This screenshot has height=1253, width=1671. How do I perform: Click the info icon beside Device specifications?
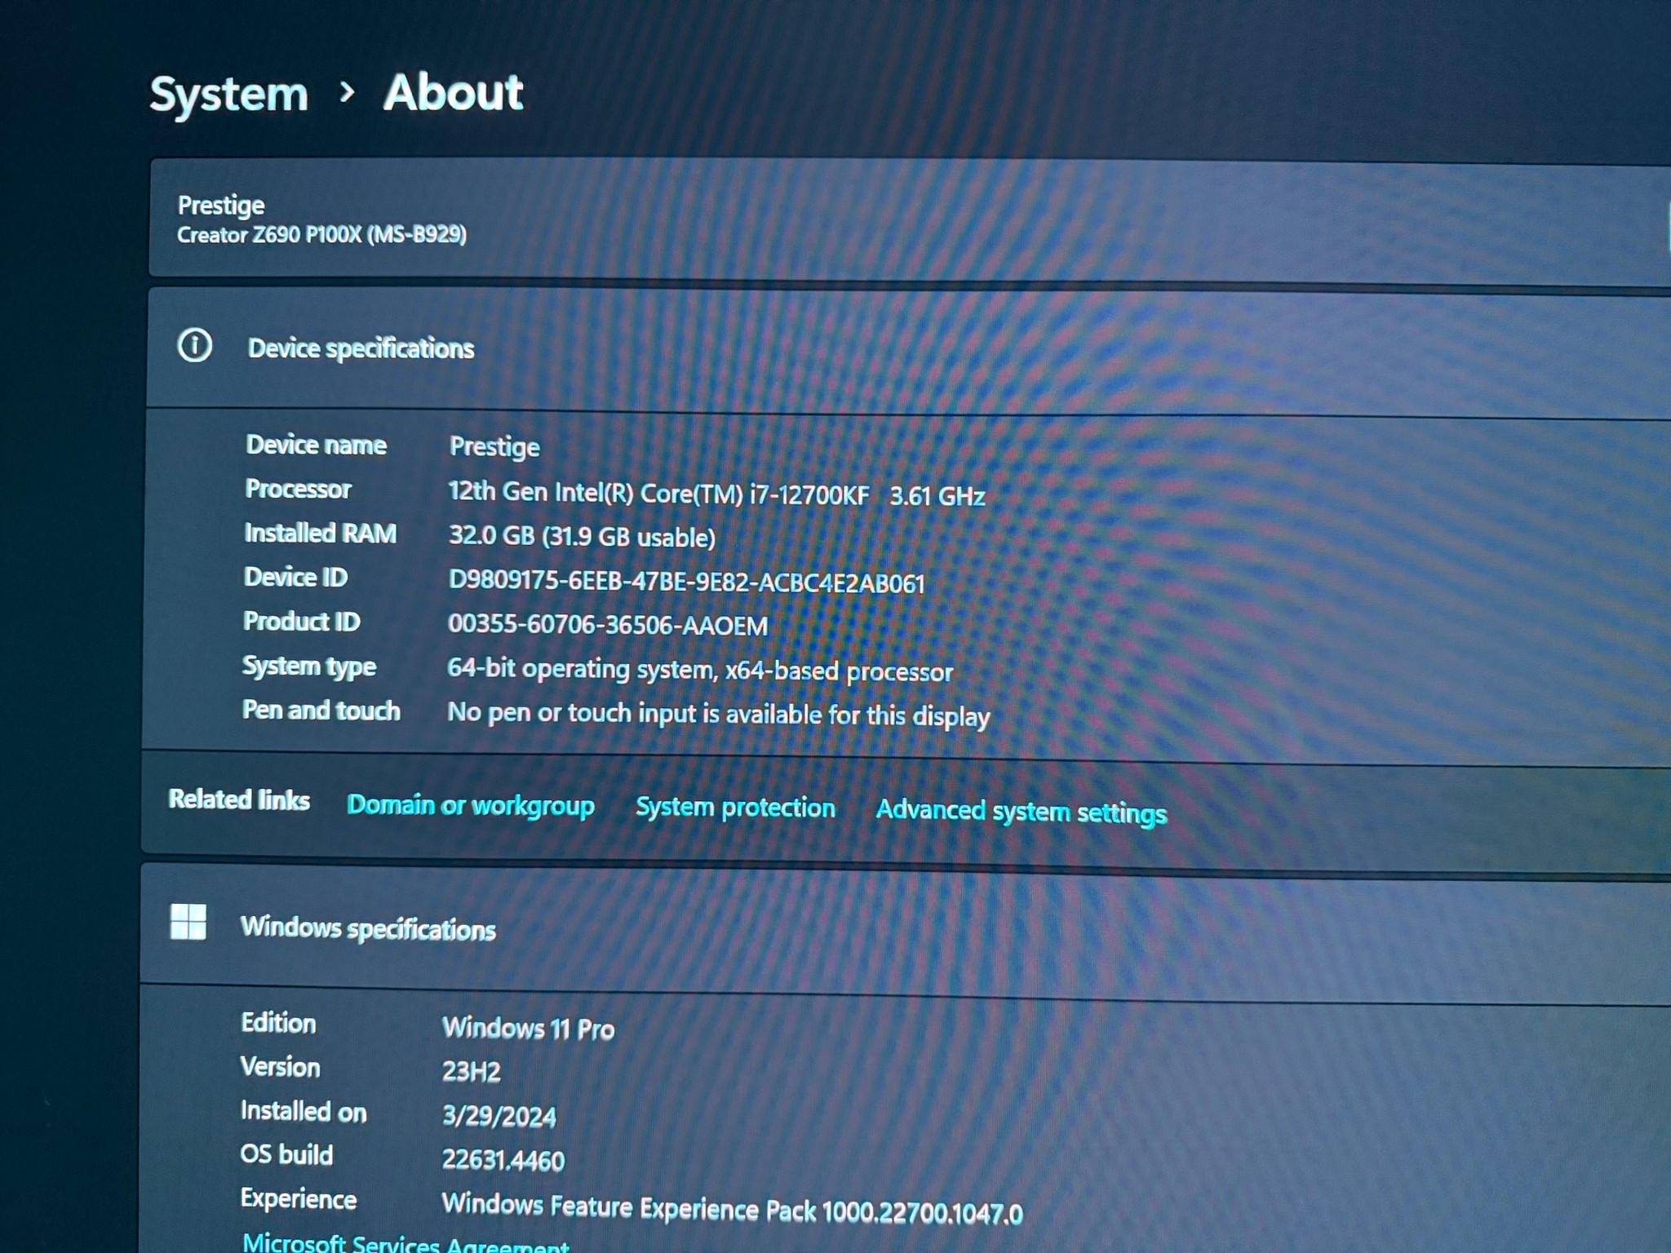tap(195, 347)
